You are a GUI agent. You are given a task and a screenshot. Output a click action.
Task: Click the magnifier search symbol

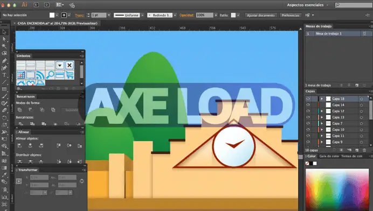pyautogui.click(x=50, y=75)
